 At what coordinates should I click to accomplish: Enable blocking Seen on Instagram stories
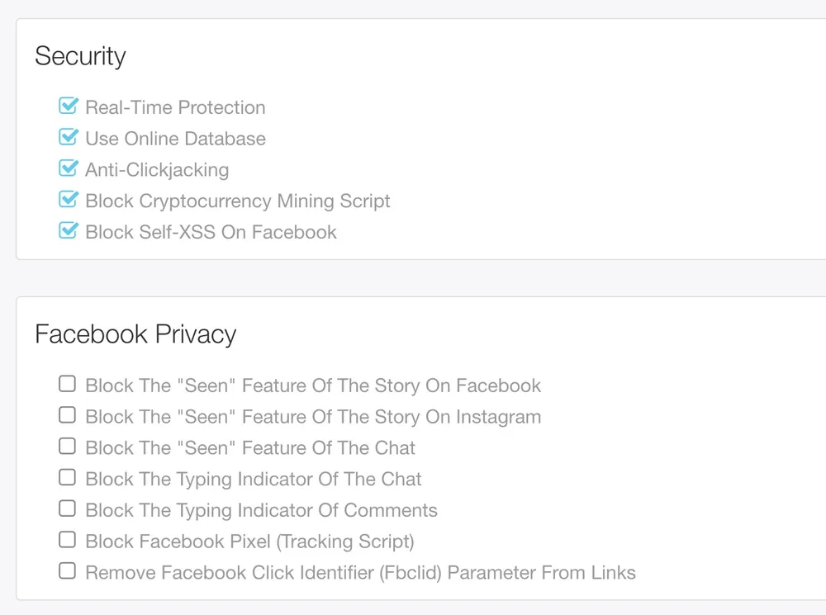67,415
